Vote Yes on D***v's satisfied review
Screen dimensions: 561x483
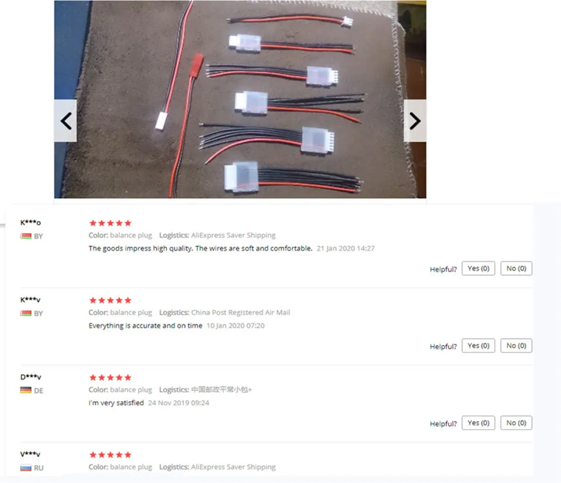[x=479, y=423]
